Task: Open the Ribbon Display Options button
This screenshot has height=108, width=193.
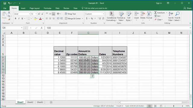Action: [168, 3]
